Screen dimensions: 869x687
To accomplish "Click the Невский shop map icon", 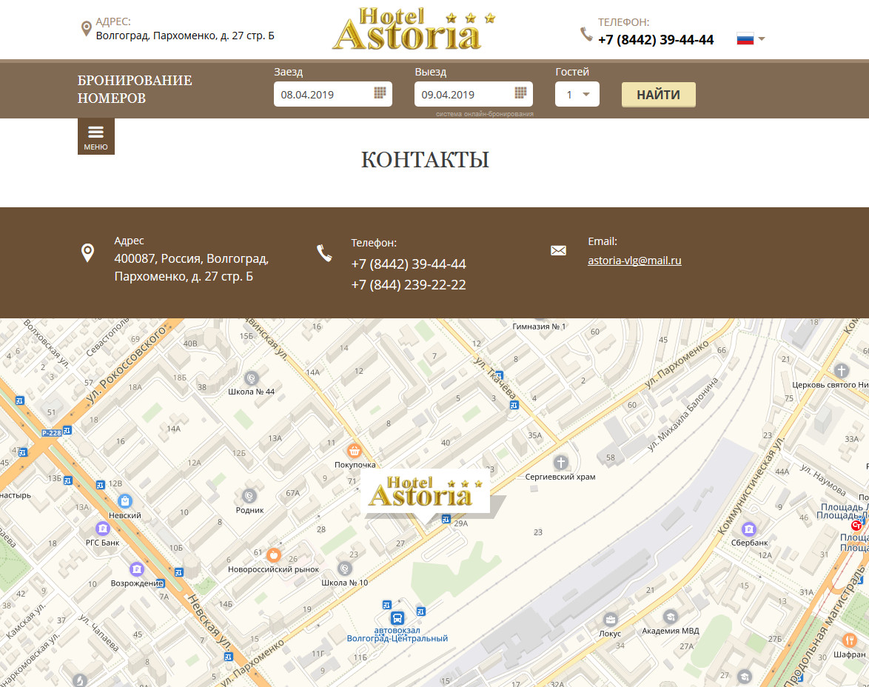I will [125, 501].
